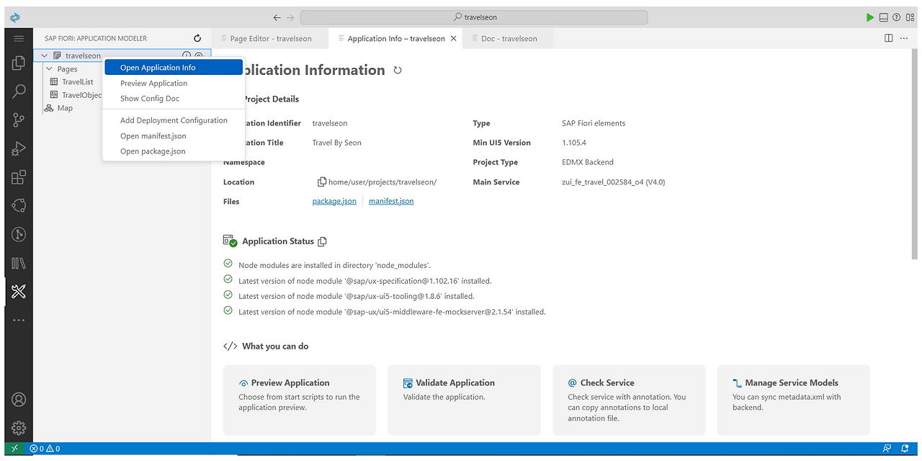The width and height of the screenshot is (922, 461).
Task: Open the Accounts icon
Action: [x=19, y=400]
